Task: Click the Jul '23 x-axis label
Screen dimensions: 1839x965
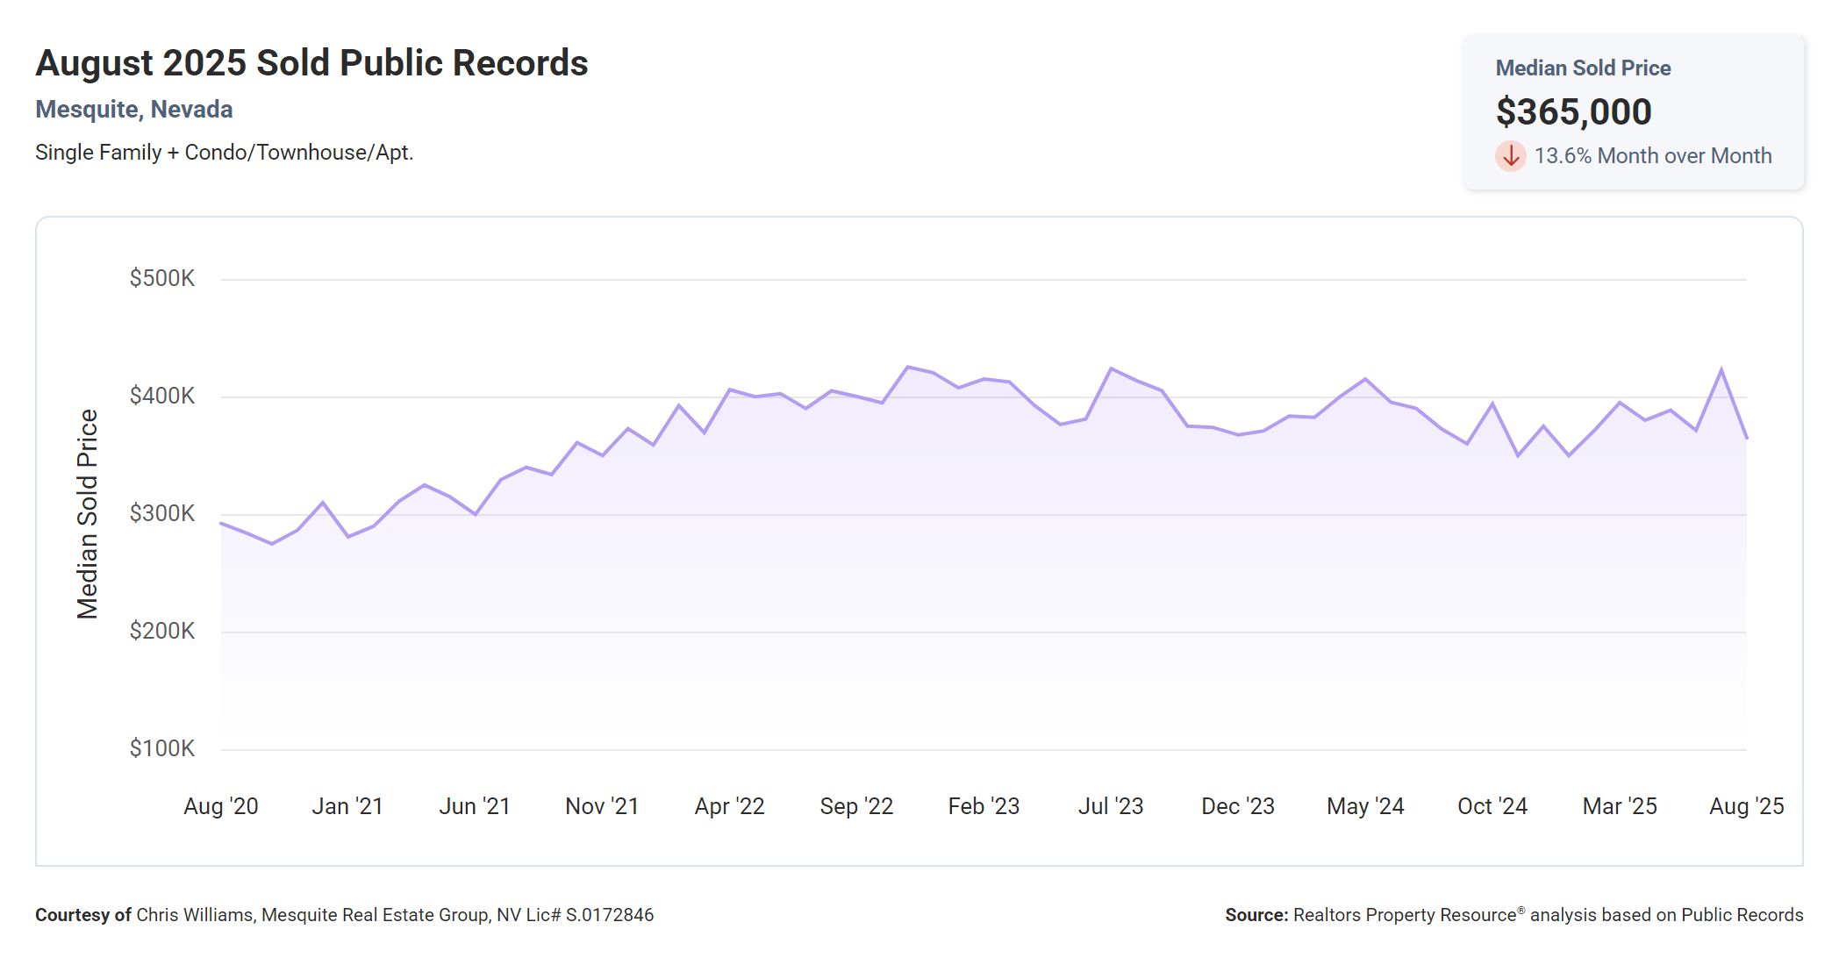Action: (x=1111, y=806)
